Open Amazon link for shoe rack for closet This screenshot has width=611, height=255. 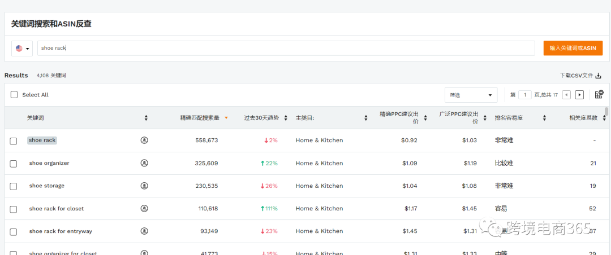point(144,208)
